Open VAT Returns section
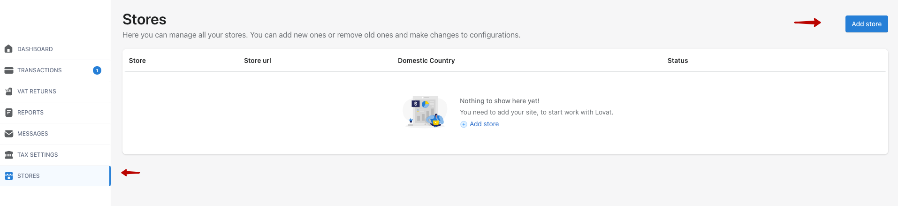Viewport: 898px width, 206px height. [x=55, y=92]
